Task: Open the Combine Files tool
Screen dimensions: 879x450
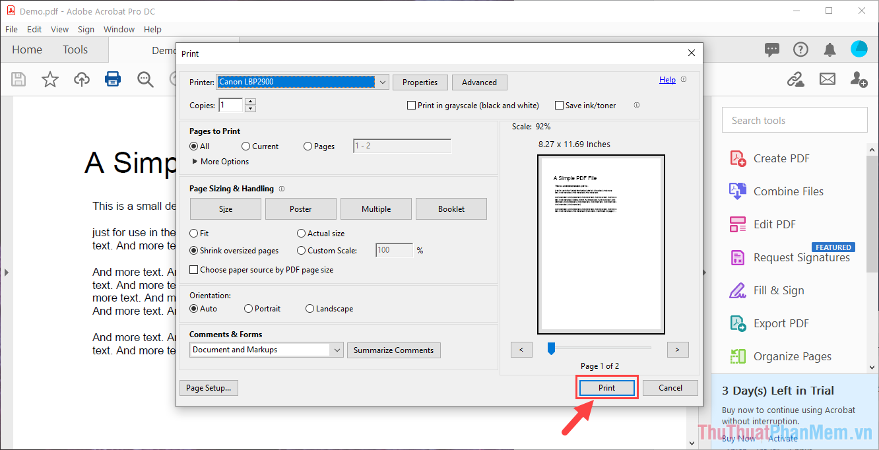Action: pos(777,191)
